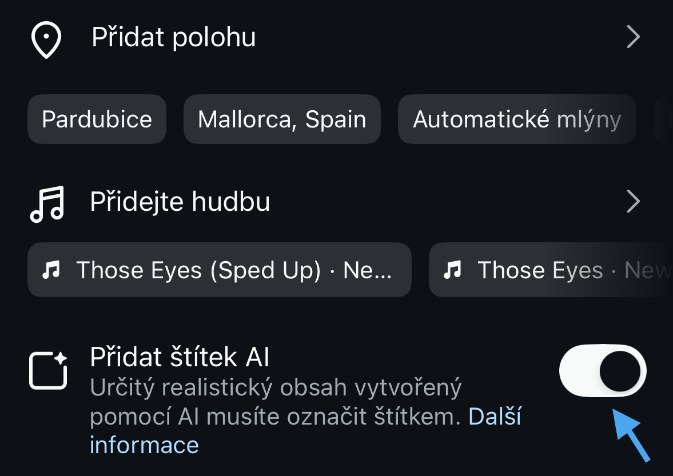Tap the AI label description text

(276, 402)
